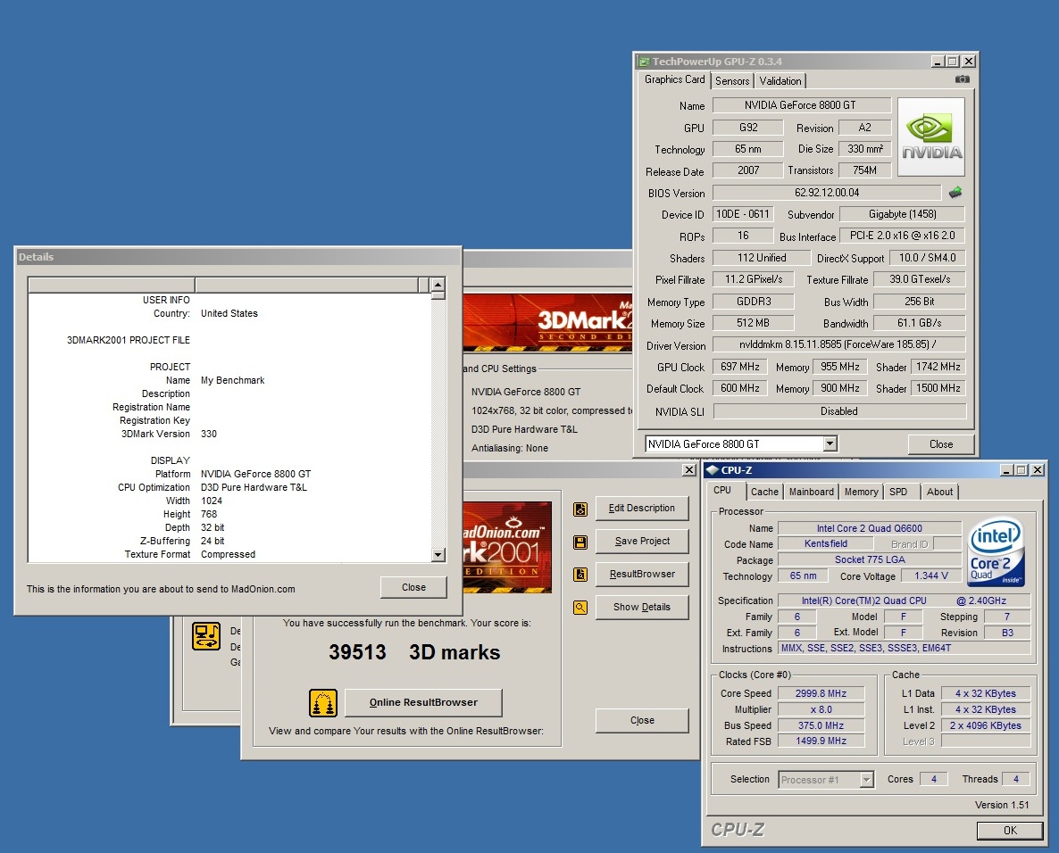Screen dimensions: 1059x853
Task: Click the Instructions list in CPU-Z
Action: (x=905, y=649)
